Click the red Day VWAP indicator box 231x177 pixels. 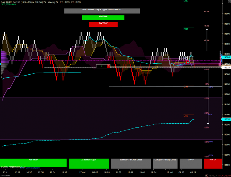point(103,25)
